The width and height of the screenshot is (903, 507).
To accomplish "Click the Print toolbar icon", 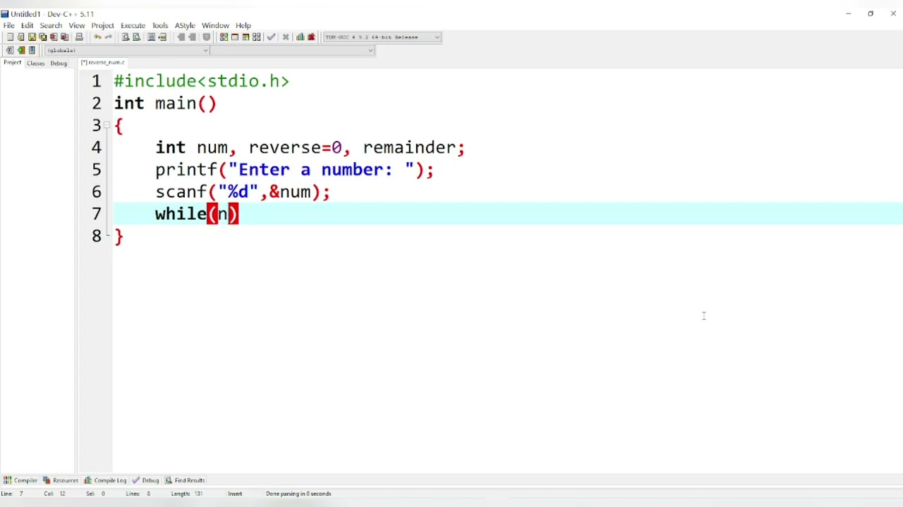I will pyautogui.click(x=79, y=37).
